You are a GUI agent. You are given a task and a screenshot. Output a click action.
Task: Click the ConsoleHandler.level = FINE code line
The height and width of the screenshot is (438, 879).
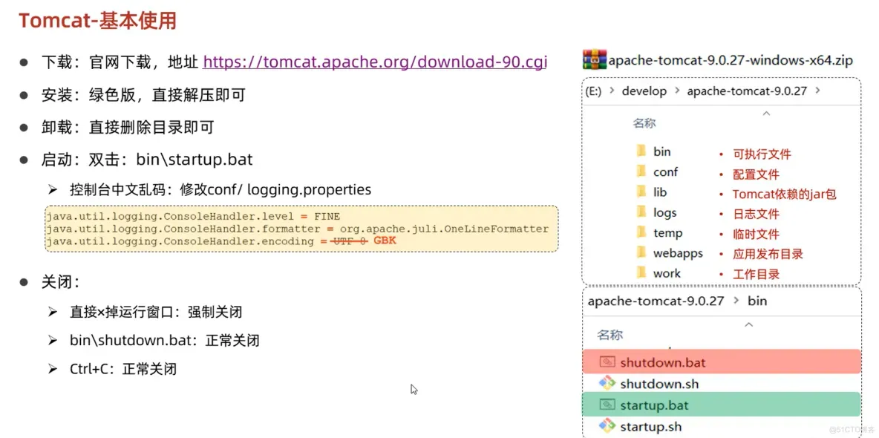pos(194,216)
